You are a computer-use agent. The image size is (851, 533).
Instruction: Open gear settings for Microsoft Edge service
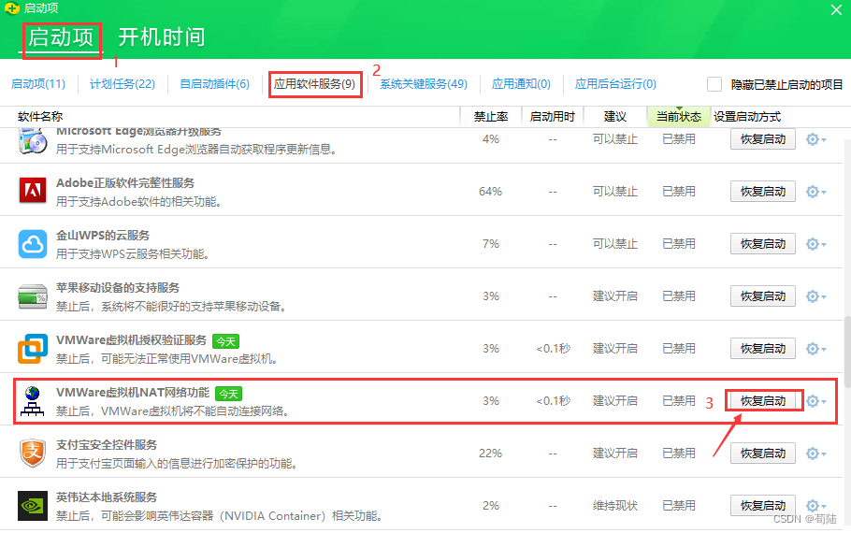[x=815, y=139]
